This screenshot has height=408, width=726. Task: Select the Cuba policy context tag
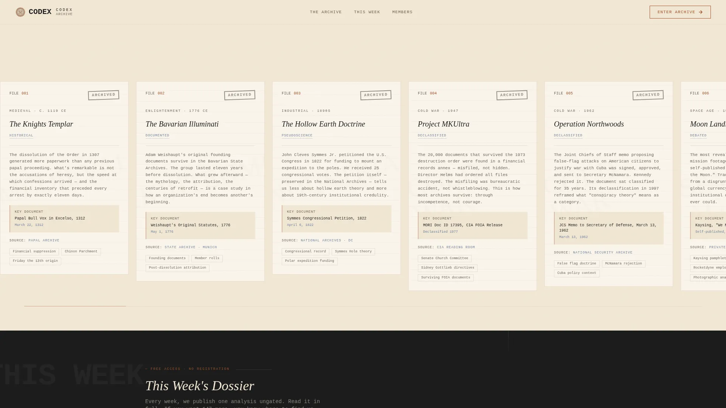tap(577, 273)
